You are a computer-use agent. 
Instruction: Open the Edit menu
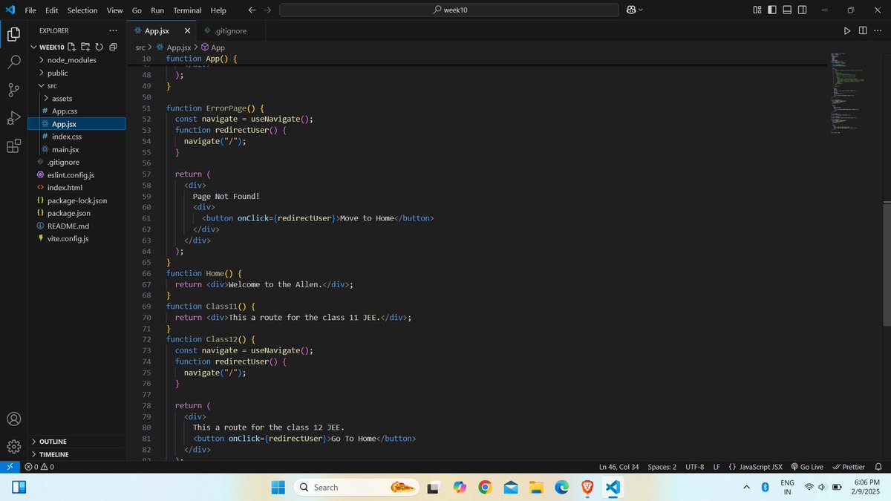(51, 10)
